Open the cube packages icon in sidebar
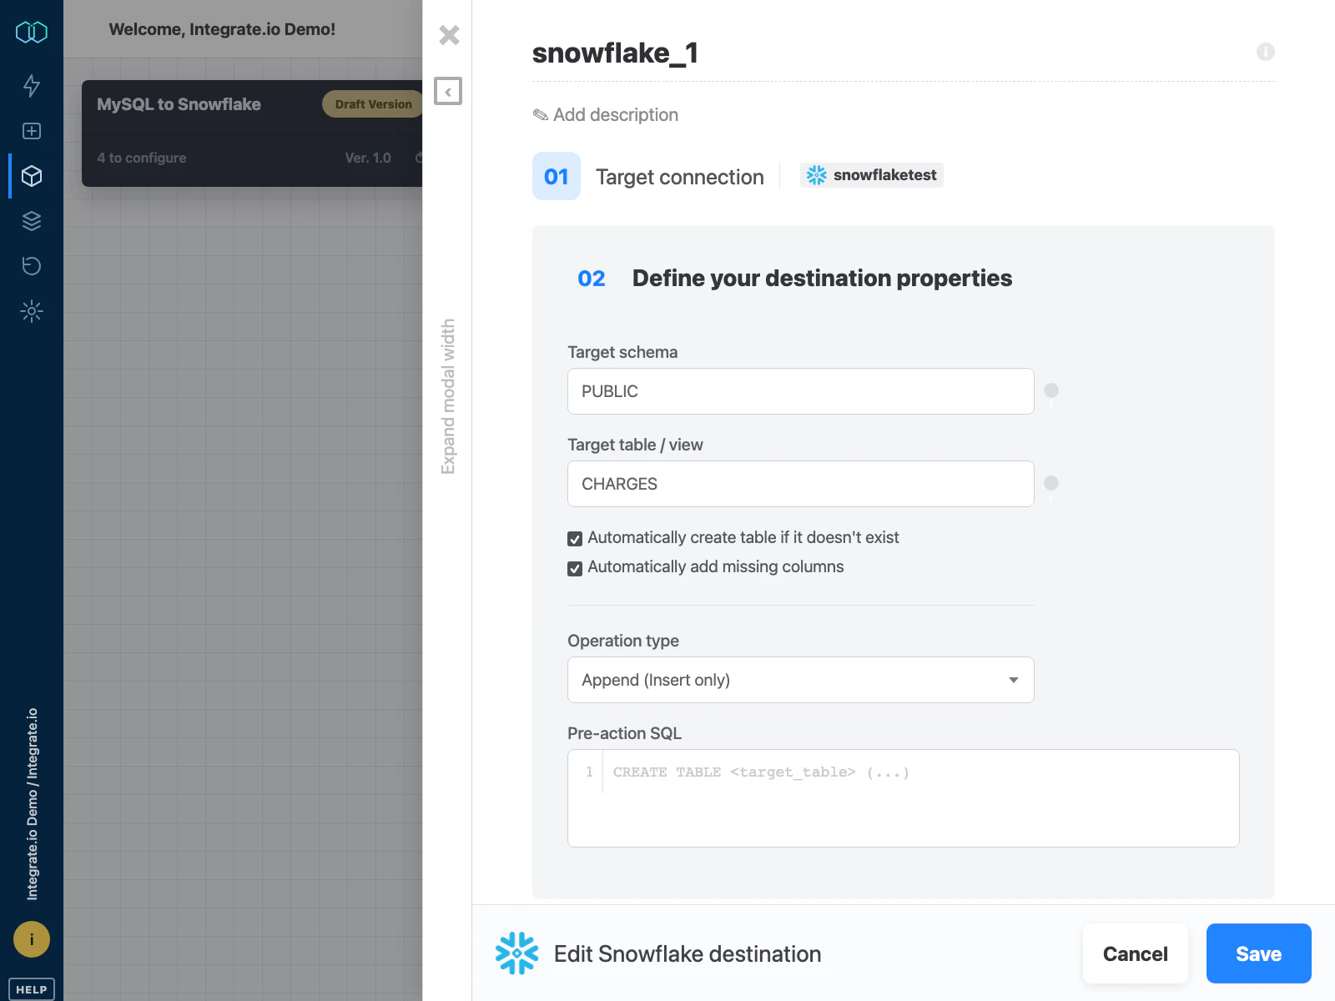Viewport: 1335px width, 1001px height. (32, 176)
